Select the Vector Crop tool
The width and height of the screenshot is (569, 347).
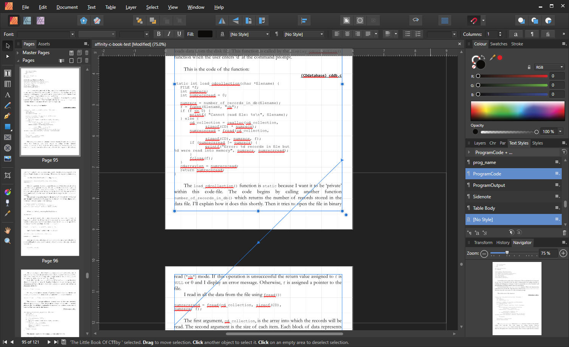8,175
